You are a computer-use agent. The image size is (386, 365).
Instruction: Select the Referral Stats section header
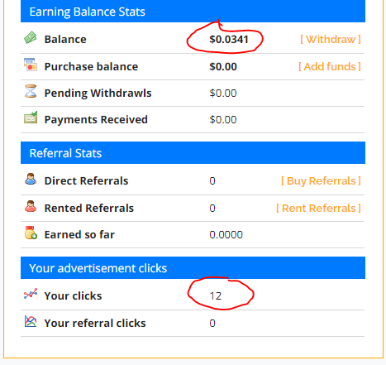193,153
